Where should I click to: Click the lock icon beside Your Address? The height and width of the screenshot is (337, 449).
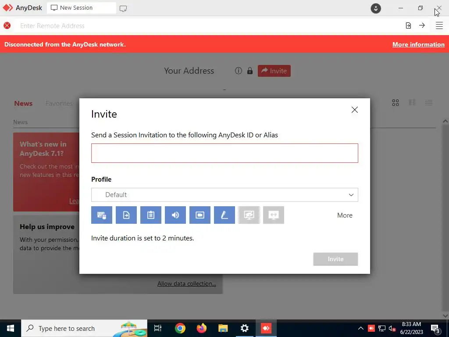[250, 71]
